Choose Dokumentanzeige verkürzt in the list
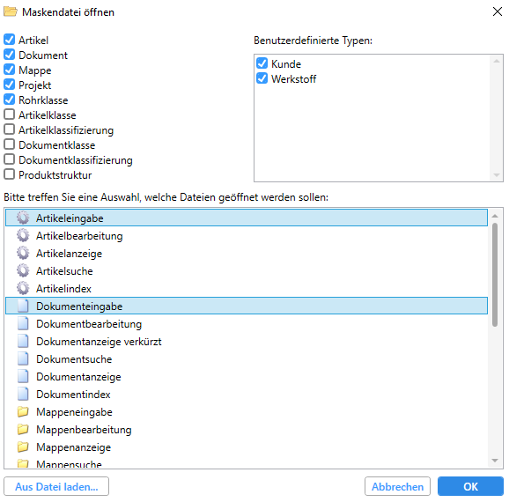The width and height of the screenshot is (509, 502). [247, 341]
